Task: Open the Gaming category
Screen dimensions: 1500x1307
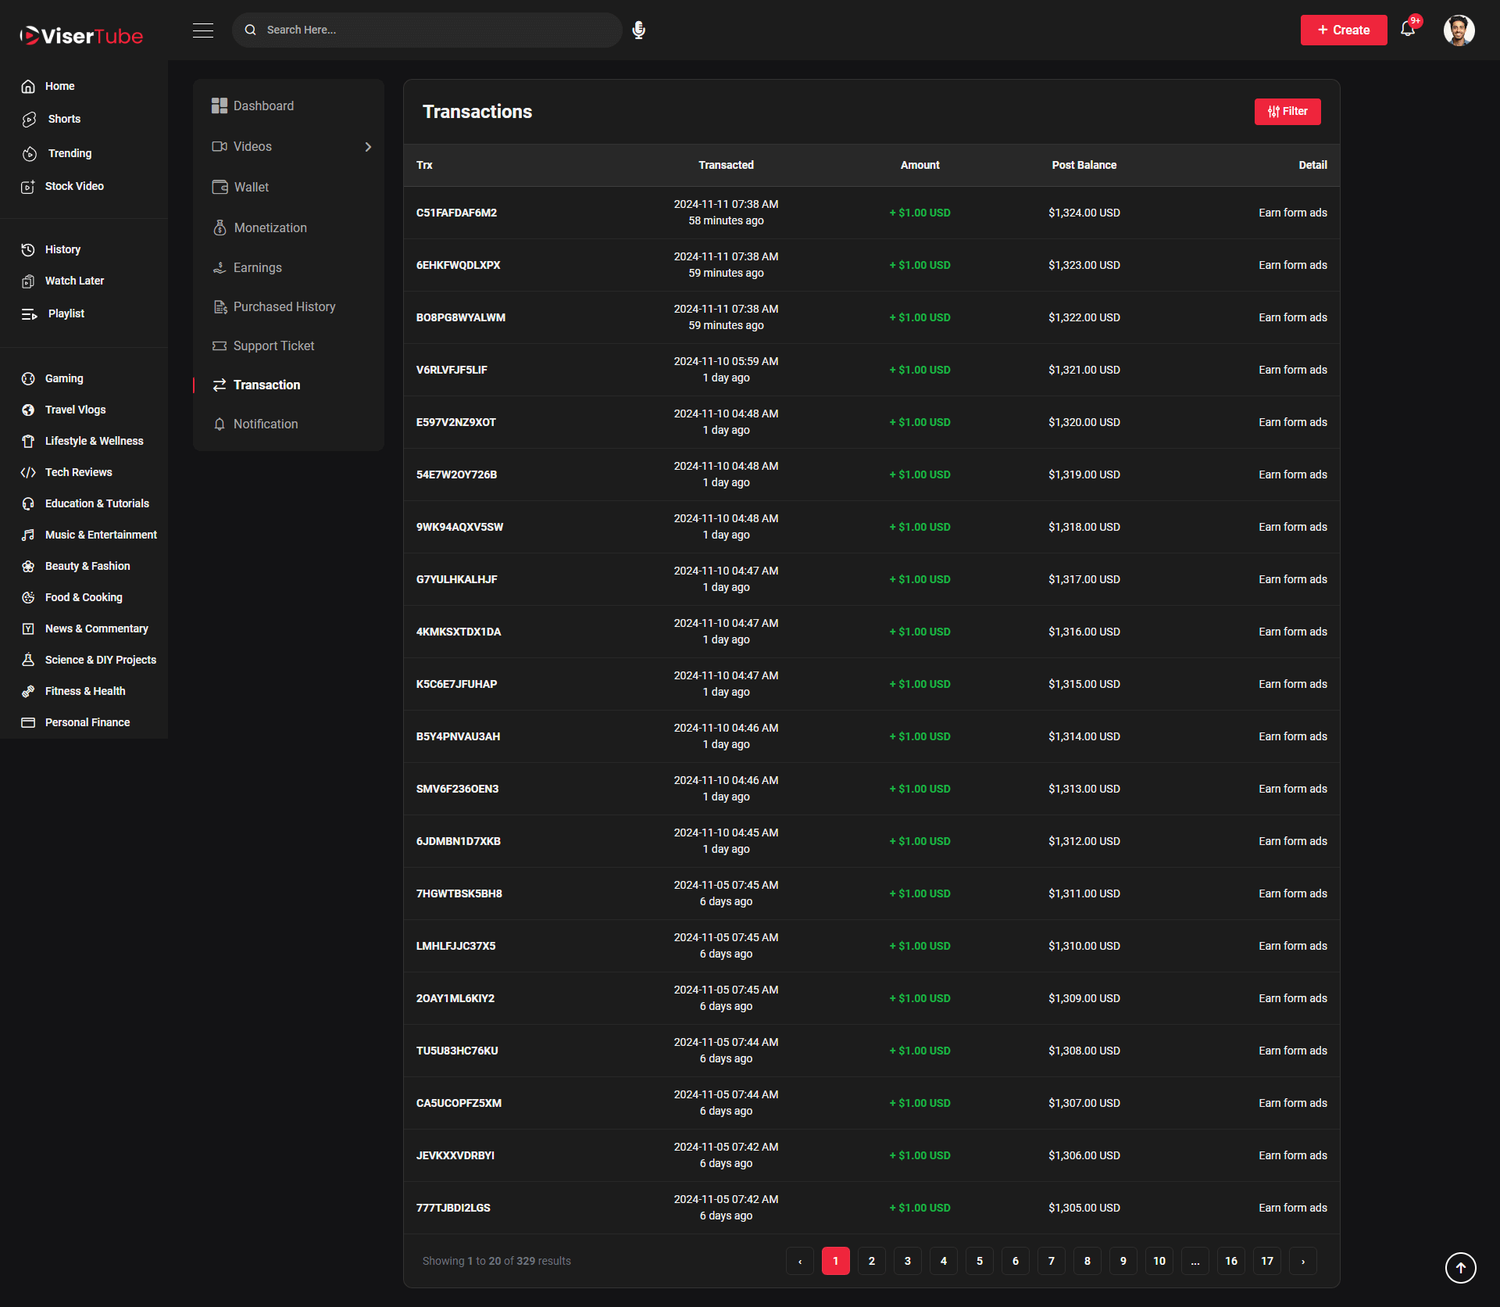Action: pos(64,378)
